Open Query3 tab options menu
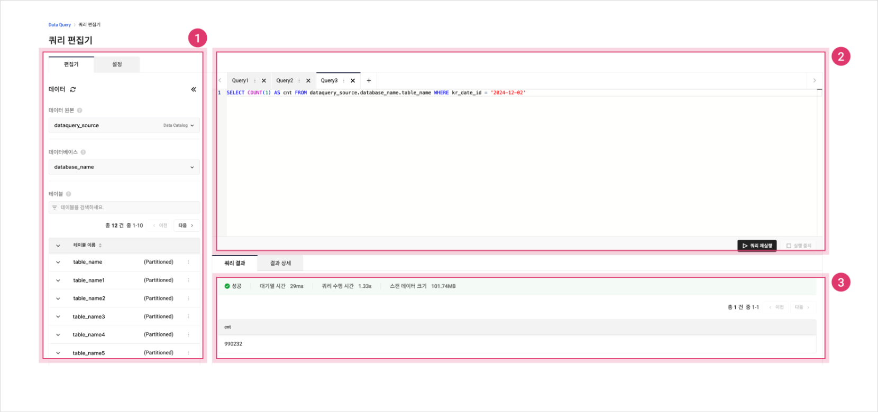This screenshot has height=412, width=878. (x=344, y=81)
